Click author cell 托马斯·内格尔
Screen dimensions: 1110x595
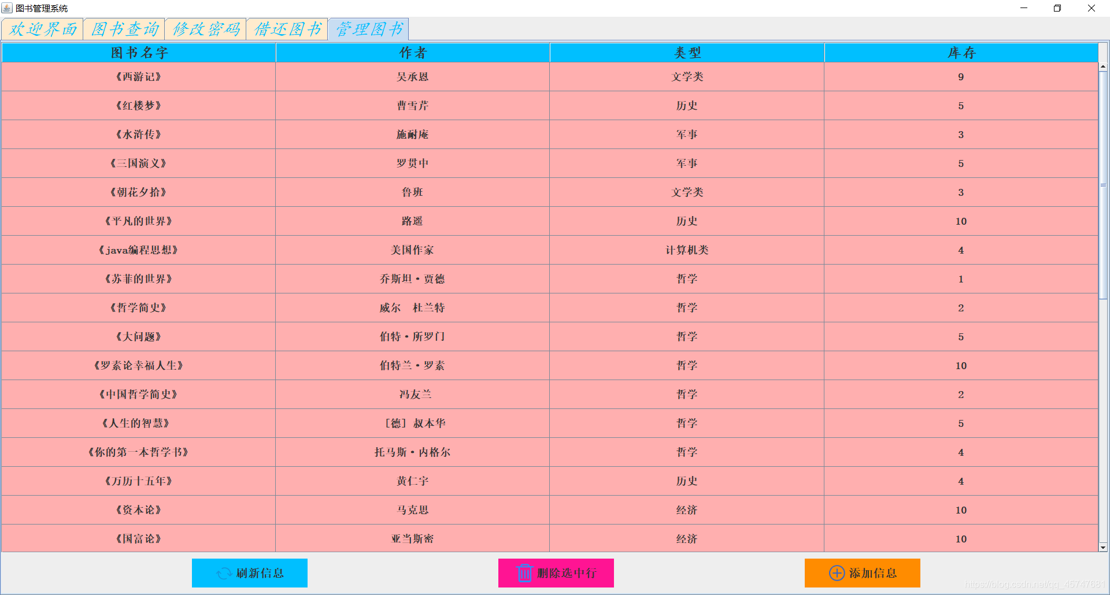point(413,452)
